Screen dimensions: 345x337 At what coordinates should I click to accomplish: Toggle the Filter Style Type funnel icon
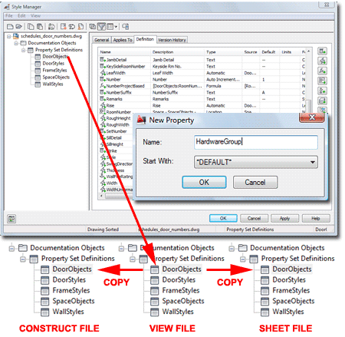pyautogui.click(x=102, y=26)
